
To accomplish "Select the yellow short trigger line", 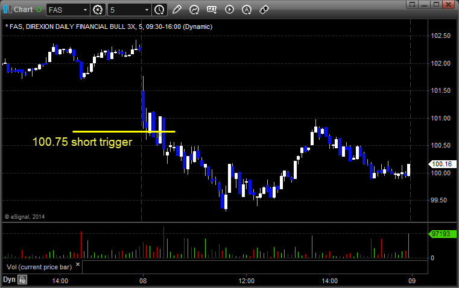I will [x=124, y=131].
